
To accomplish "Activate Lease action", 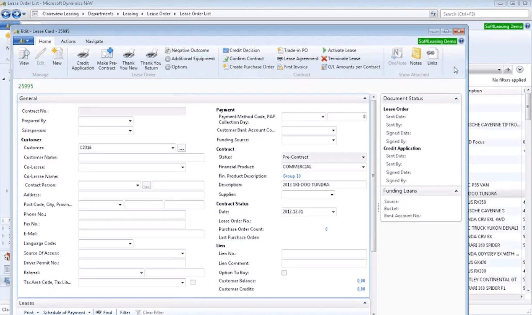I will 339,51.
